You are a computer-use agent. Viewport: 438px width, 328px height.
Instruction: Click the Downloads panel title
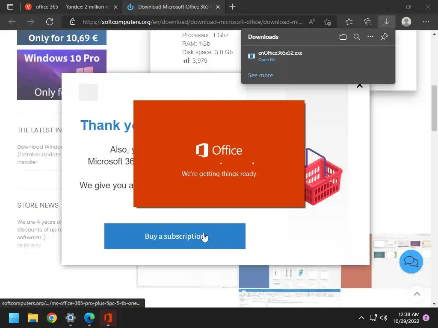point(263,37)
